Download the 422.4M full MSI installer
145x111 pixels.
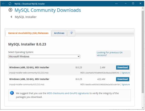tap(122, 79)
